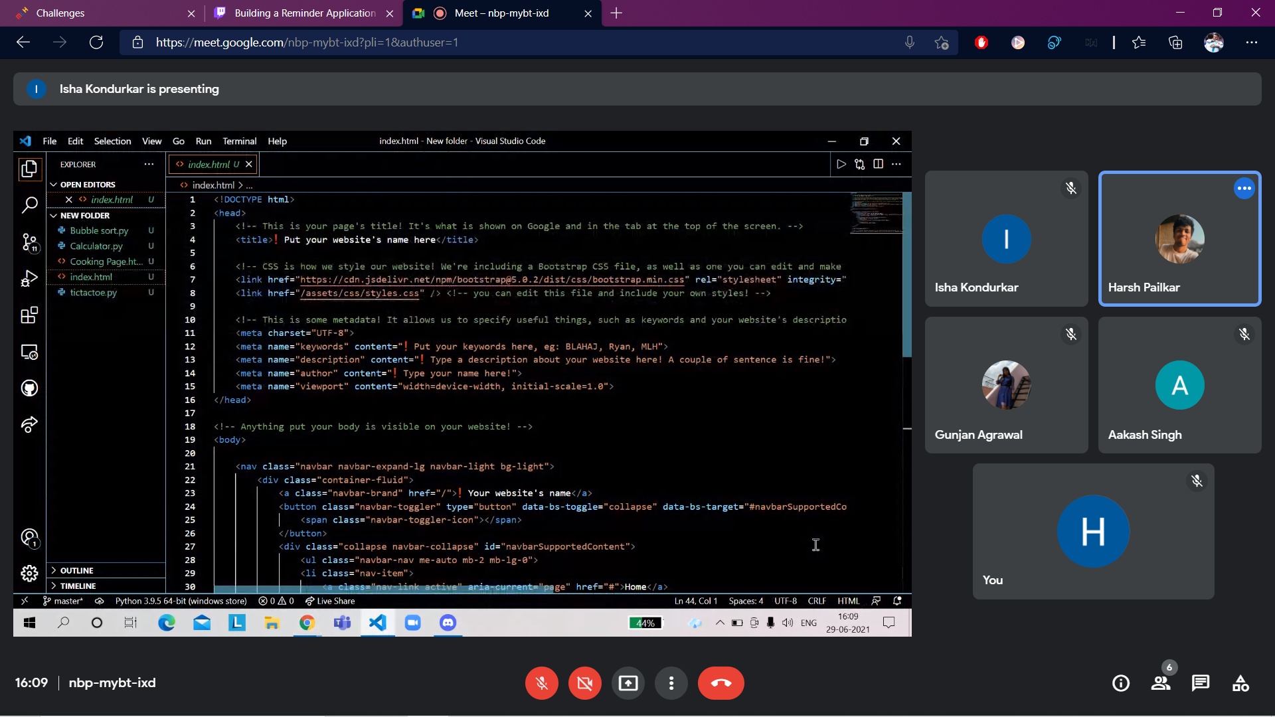Image resolution: width=1275 pixels, height=717 pixels.
Task: Click the browser profile avatar
Action: [1214, 42]
